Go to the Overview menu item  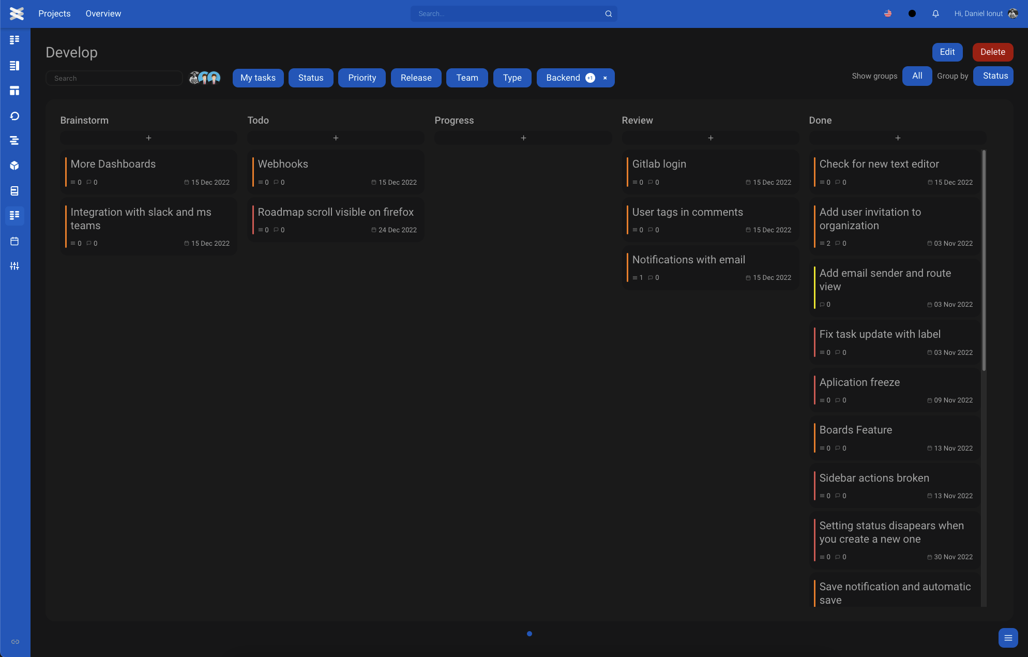[103, 14]
